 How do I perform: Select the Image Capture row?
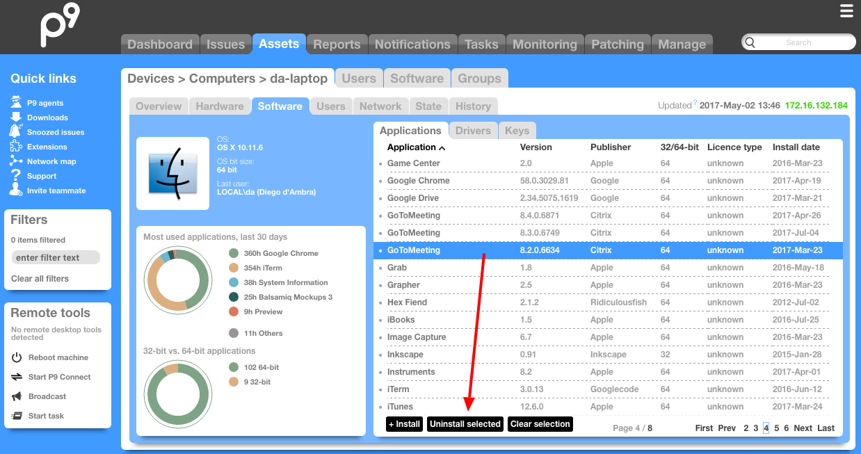pyautogui.click(x=608, y=337)
